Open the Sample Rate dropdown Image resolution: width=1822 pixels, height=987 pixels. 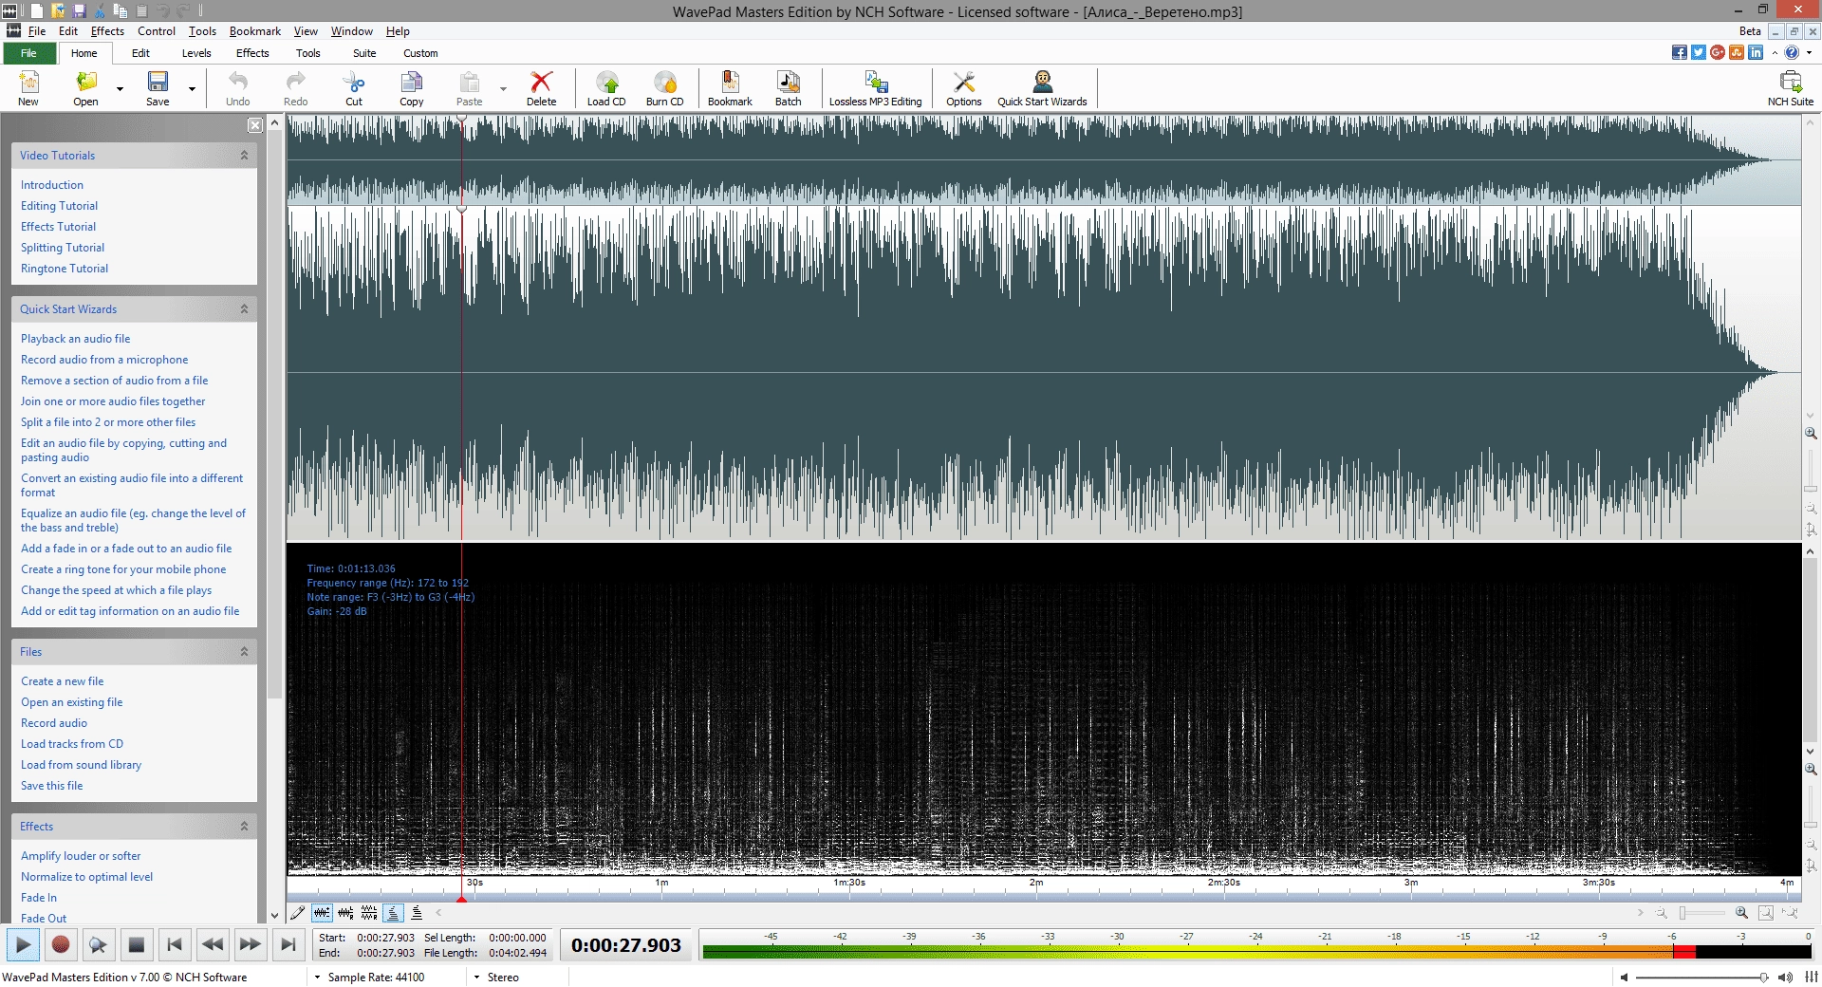(x=317, y=977)
